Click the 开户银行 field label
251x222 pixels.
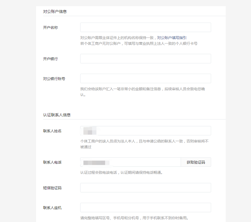click(50, 59)
